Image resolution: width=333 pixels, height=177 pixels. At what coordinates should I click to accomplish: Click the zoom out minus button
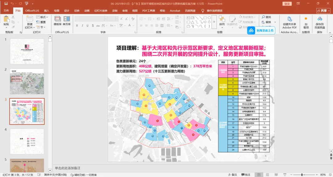coord(292,175)
